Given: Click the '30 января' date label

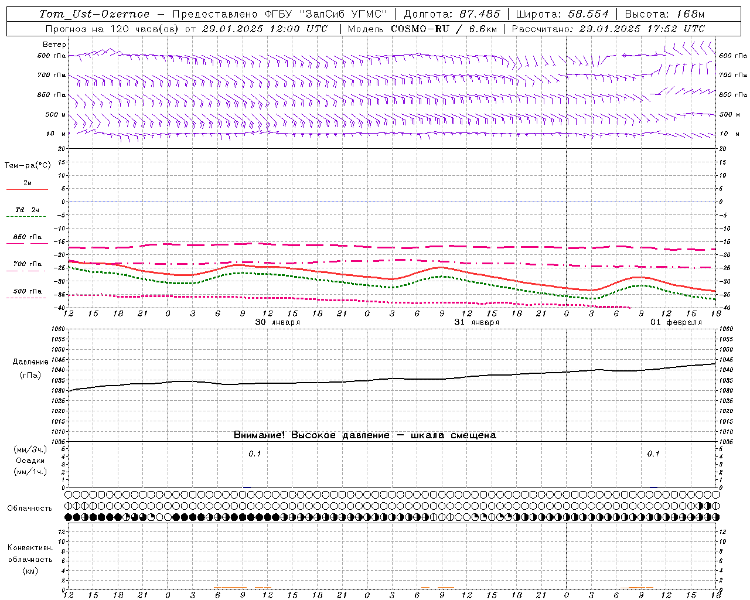Looking at the screenshot, I should point(278,322).
